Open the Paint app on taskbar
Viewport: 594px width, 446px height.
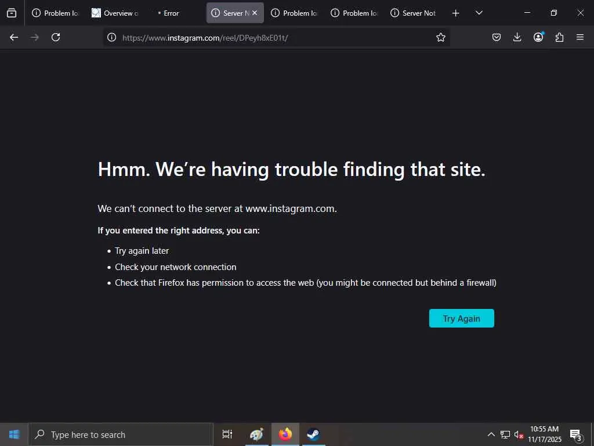tap(256, 434)
